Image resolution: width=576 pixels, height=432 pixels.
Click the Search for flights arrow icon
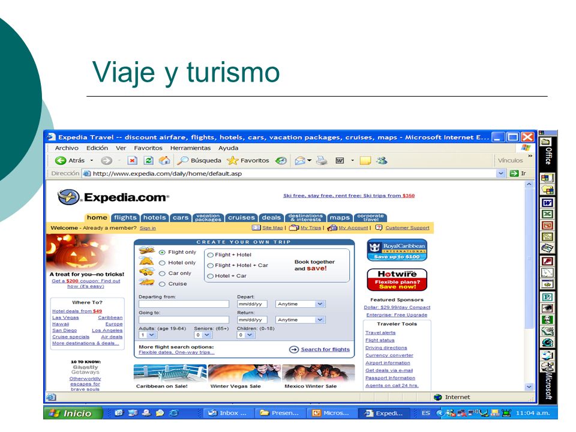[x=294, y=349]
